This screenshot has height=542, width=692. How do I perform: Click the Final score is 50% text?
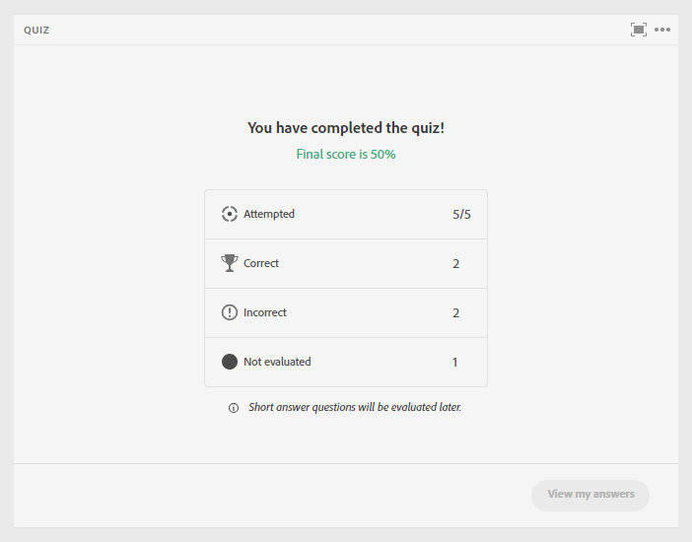[x=346, y=155]
